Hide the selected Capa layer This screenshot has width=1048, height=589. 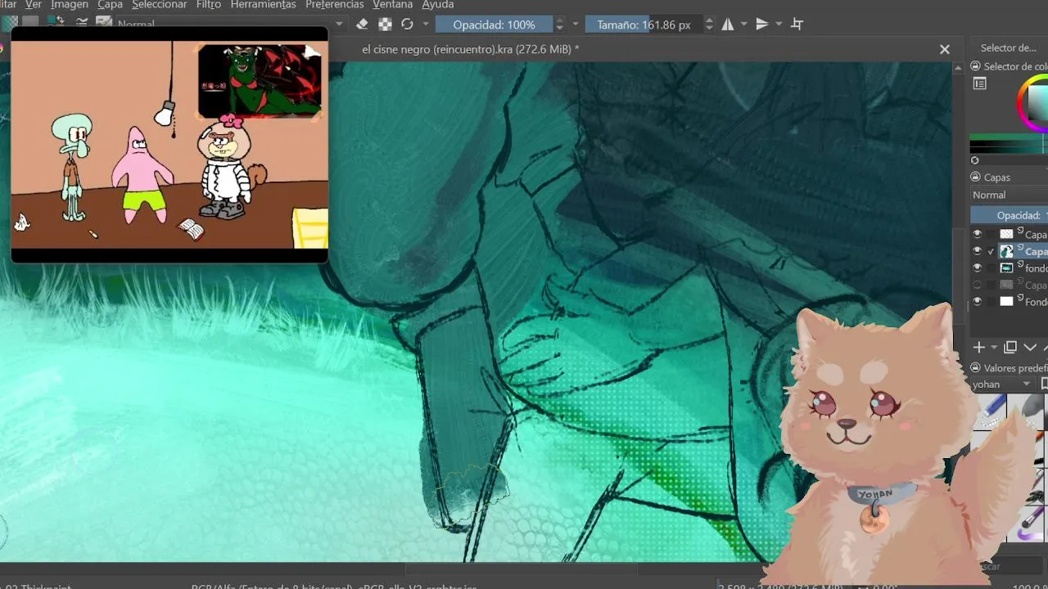click(x=977, y=251)
